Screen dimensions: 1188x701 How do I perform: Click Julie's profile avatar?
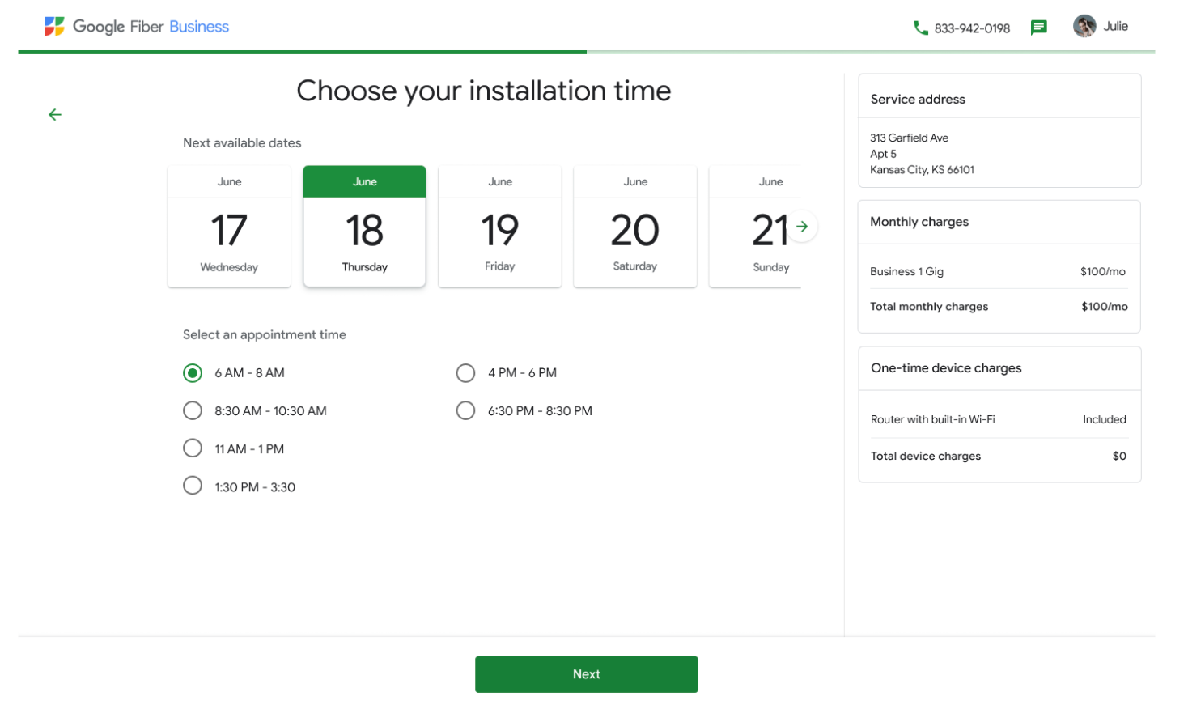[x=1084, y=27]
